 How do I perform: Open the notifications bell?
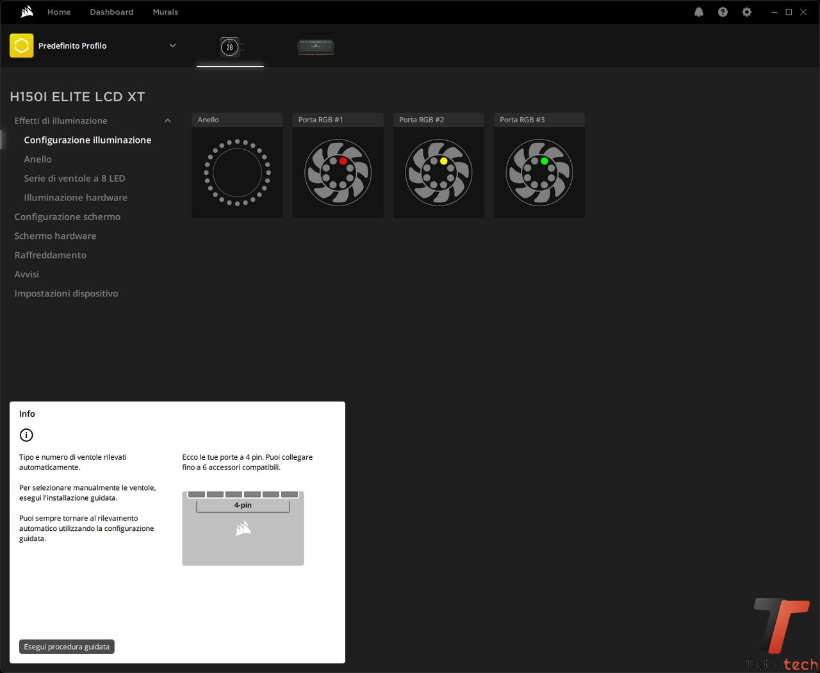[x=699, y=12]
